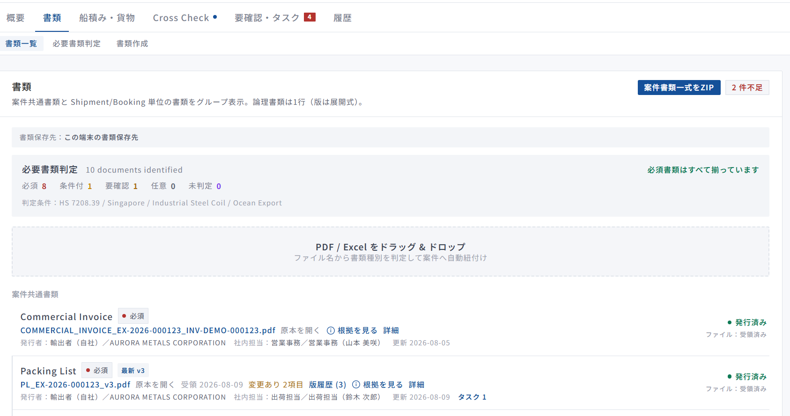
Task: Click 発行済み status of Commercial Invoice
Action: click(747, 322)
